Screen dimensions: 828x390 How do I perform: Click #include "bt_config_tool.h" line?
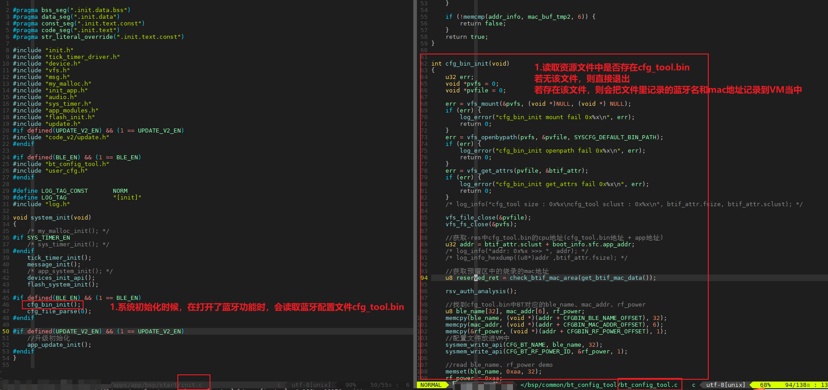[61, 164]
